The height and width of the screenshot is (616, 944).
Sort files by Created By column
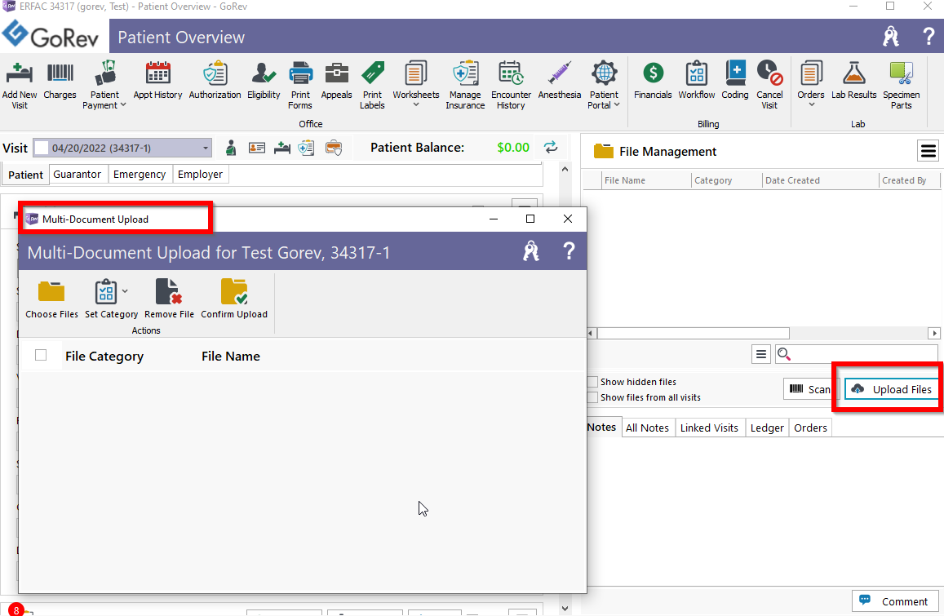click(x=908, y=180)
